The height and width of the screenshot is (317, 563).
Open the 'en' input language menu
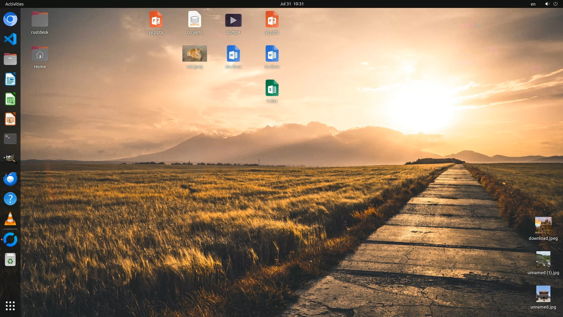(x=533, y=4)
